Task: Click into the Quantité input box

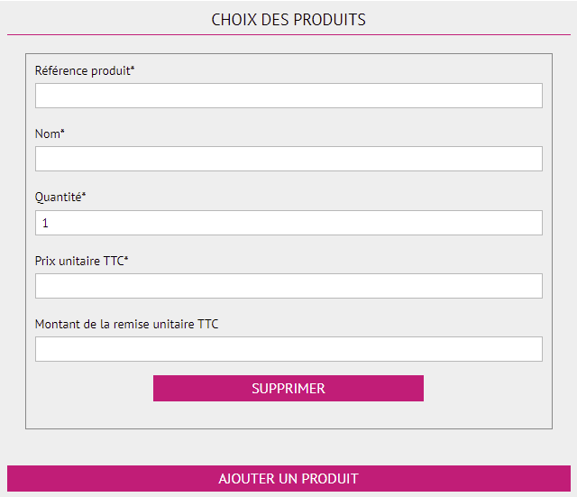Action: [288, 223]
